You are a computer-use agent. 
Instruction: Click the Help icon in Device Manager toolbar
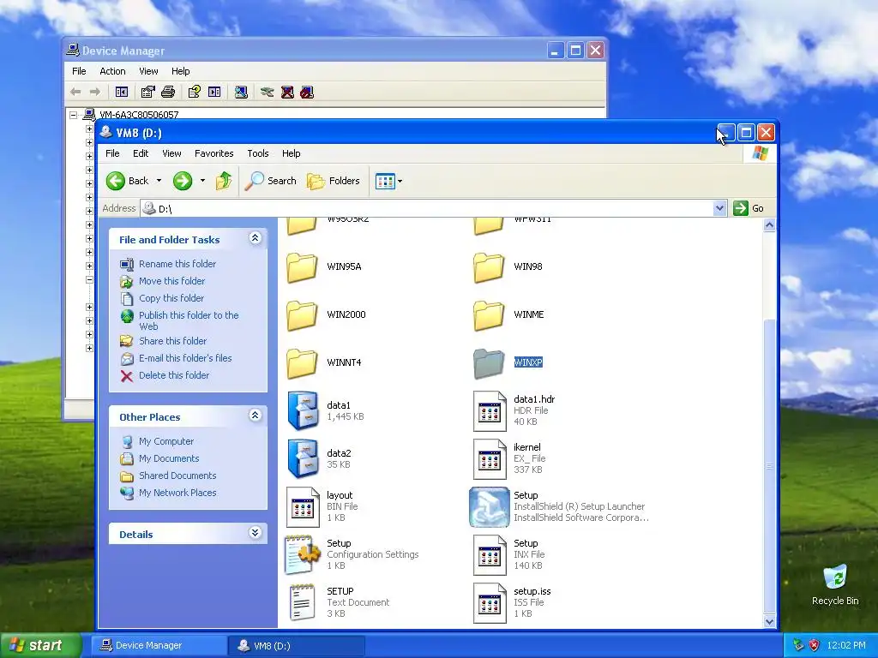(195, 92)
